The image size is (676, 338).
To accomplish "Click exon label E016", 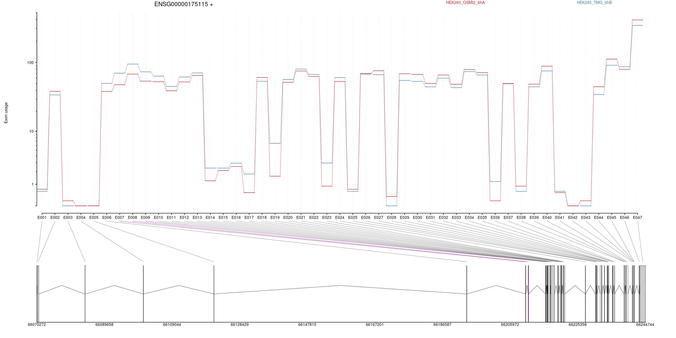I will [236, 217].
